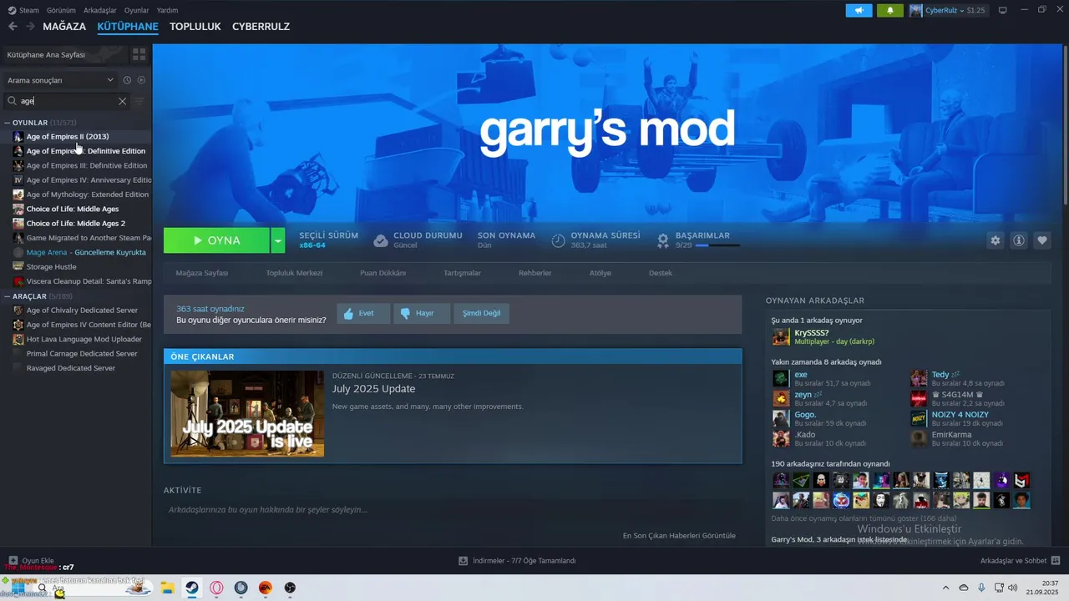Click the play time clock icon
The width and height of the screenshot is (1069, 601).
coord(558,240)
